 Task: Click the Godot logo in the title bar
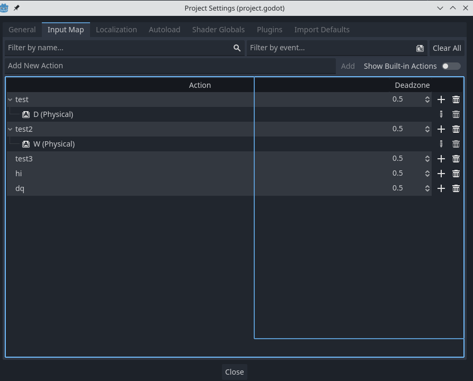6,8
